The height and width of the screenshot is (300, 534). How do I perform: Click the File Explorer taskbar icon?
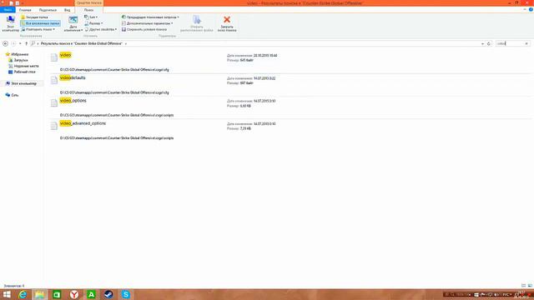point(39,294)
